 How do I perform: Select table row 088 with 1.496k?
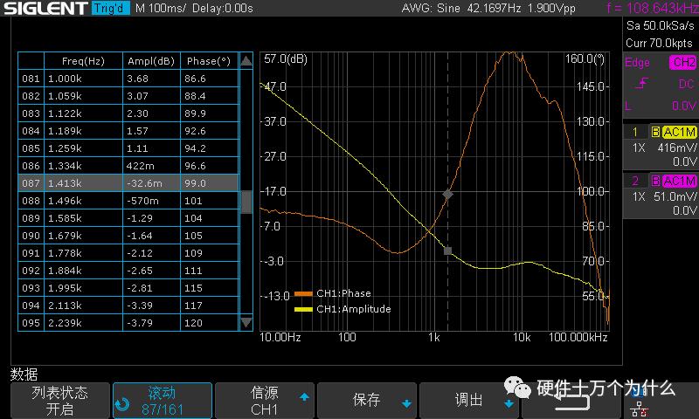pos(128,201)
